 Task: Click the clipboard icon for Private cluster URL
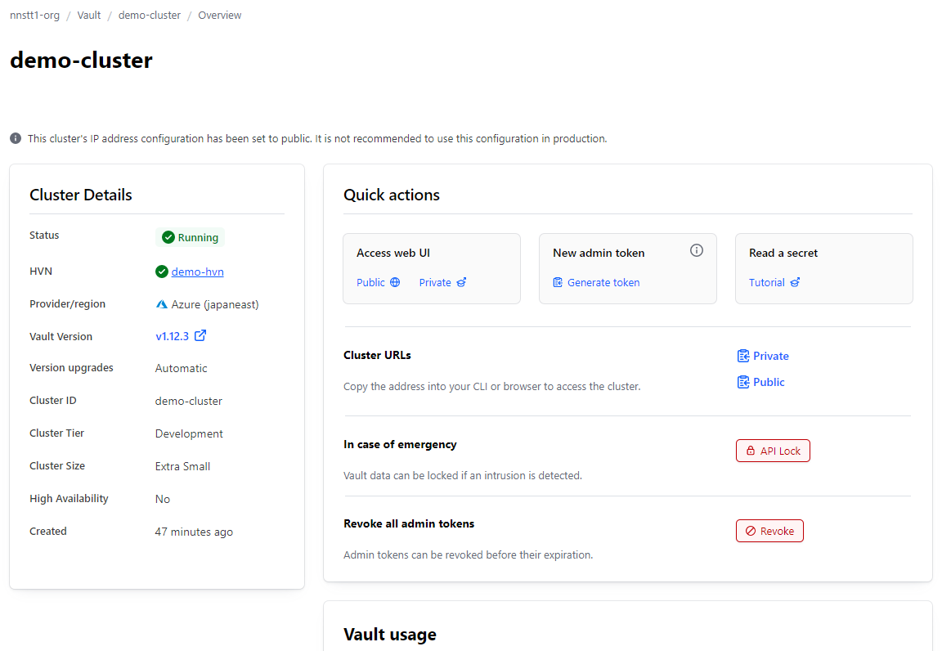pyautogui.click(x=743, y=356)
